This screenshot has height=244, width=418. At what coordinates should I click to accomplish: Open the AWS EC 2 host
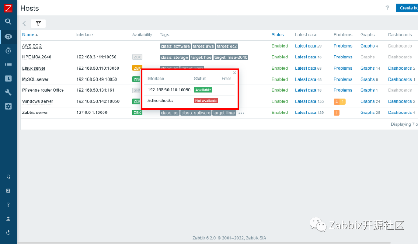32,46
